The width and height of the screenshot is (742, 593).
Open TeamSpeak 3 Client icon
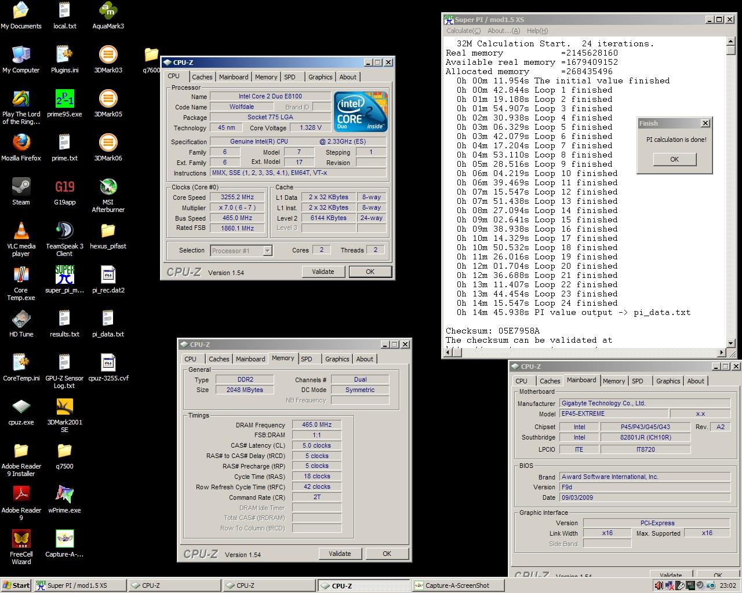point(64,239)
